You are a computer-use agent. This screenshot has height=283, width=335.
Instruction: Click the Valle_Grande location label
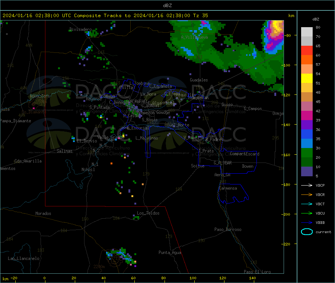(111, 137)
